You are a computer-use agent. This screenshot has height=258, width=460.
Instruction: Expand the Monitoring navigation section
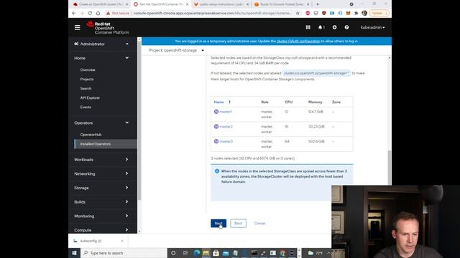point(102,216)
